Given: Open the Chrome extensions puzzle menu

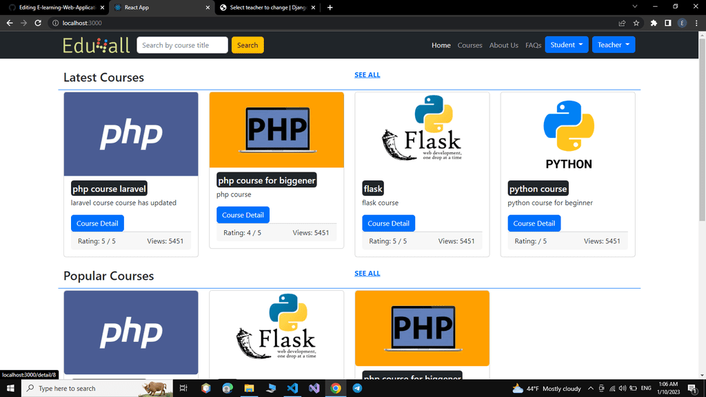Looking at the screenshot, I should pos(654,23).
